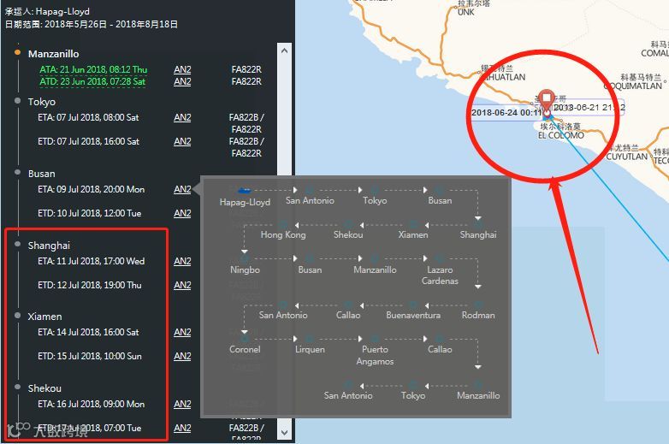Click 'ETA: 09 Jul 2018, 20:00 Mon' text

pos(91,189)
